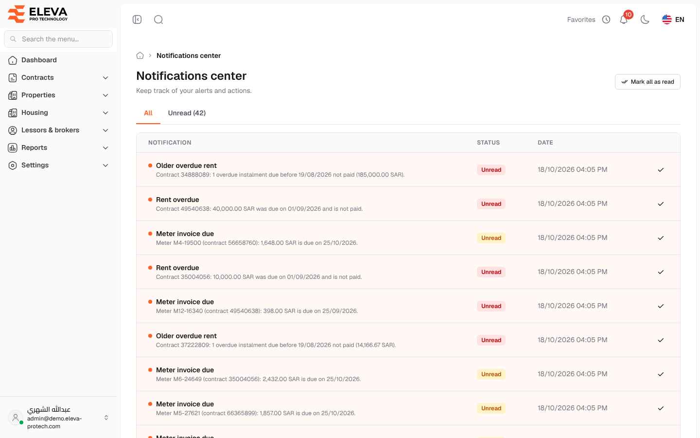The width and height of the screenshot is (700, 438).
Task: Open Favorites in the top bar
Action: [x=581, y=19]
